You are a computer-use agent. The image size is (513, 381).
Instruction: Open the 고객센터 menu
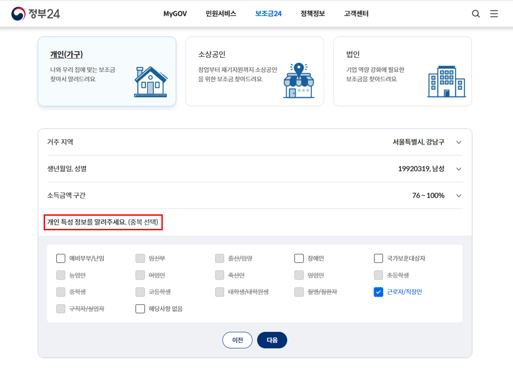(356, 14)
